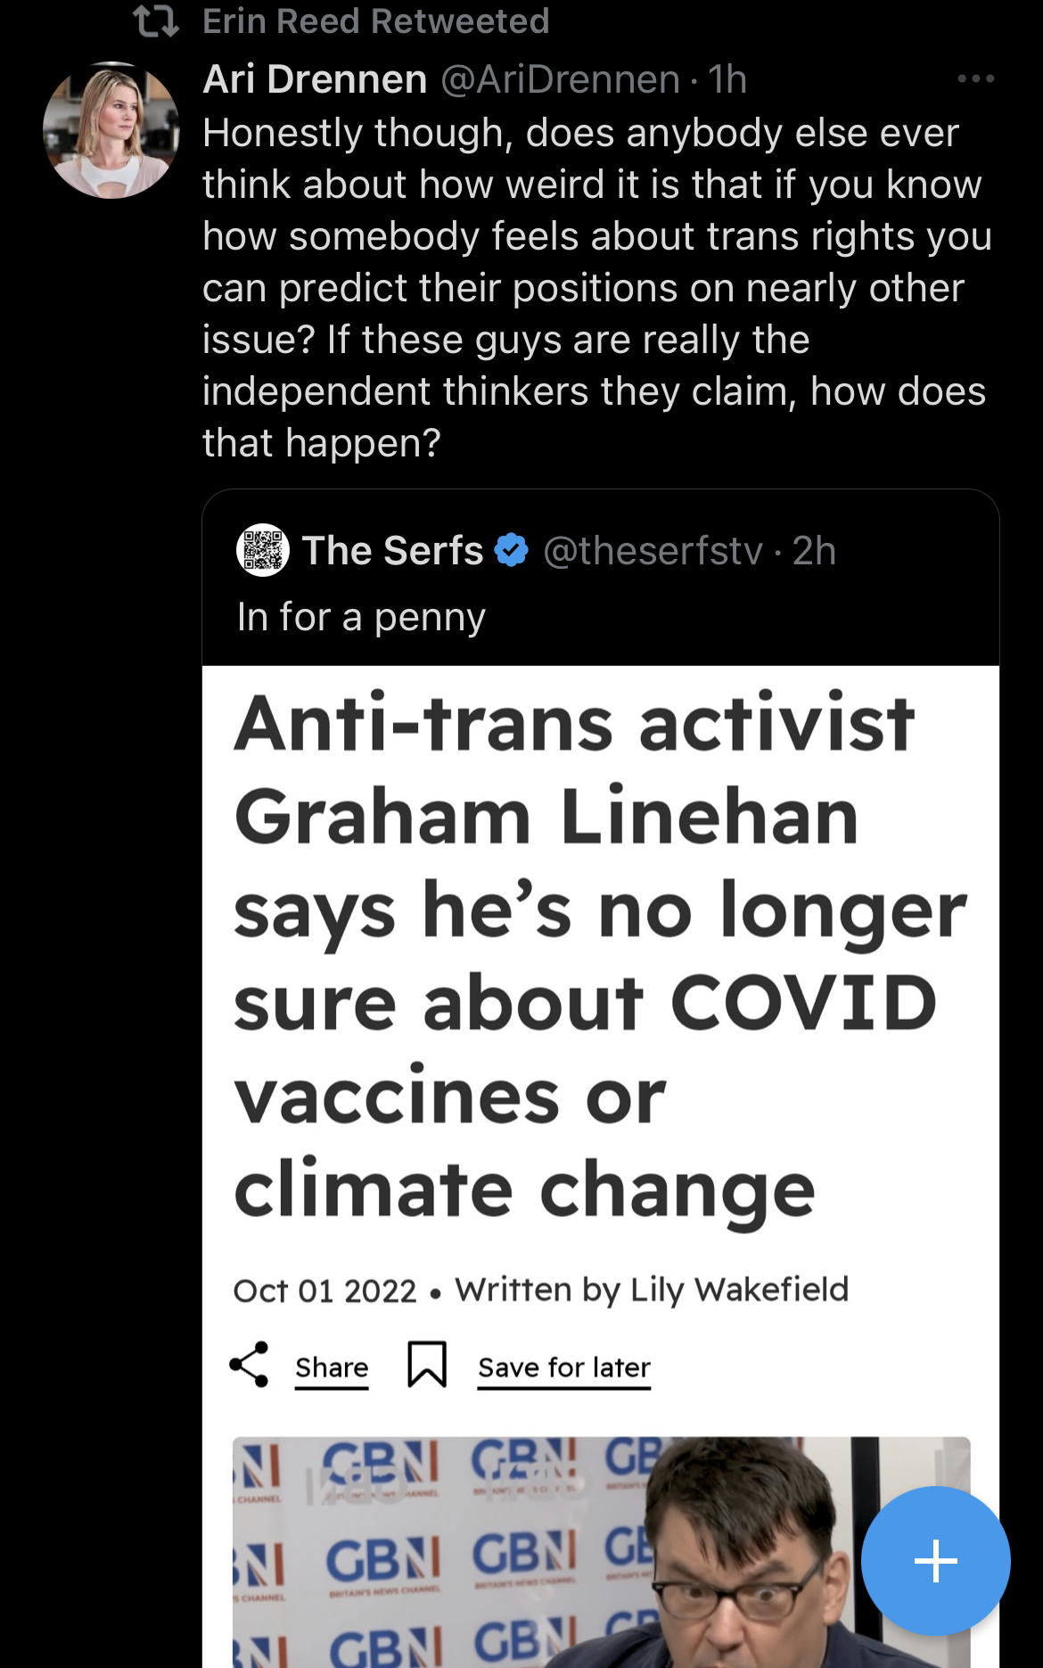Click the "Share" underlined link
Image resolution: width=1043 pixels, height=1668 pixels.
332,1368
